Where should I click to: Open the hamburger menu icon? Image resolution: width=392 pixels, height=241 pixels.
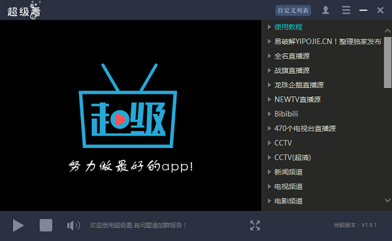coord(346,10)
